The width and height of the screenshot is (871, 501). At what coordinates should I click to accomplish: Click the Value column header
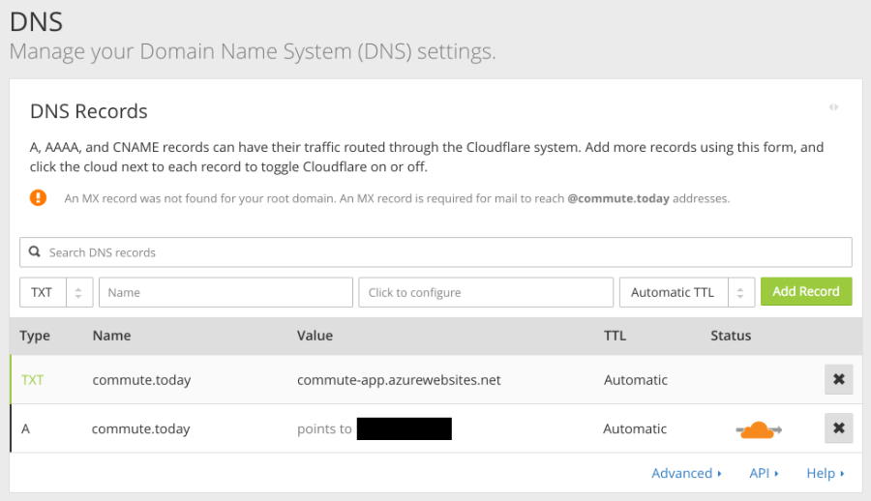(x=315, y=336)
